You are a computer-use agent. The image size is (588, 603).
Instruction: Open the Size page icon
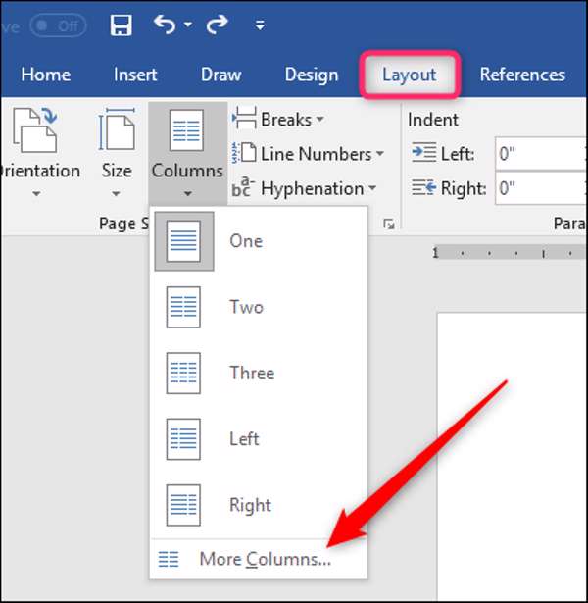[x=117, y=129]
